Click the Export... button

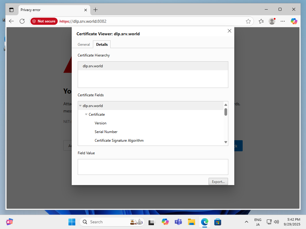pyautogui.click(x=218, y=181)
